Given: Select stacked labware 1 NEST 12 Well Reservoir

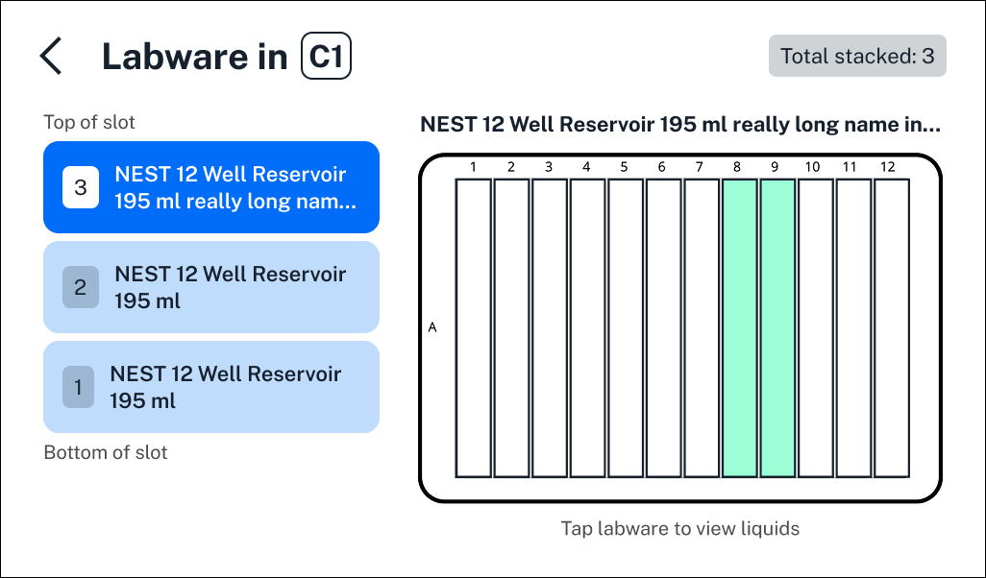Looking at the screenshot, I should [x=211, y=387].
